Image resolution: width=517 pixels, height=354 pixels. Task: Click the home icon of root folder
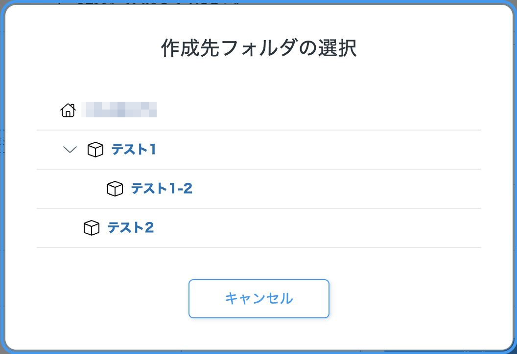coord(68,110)
